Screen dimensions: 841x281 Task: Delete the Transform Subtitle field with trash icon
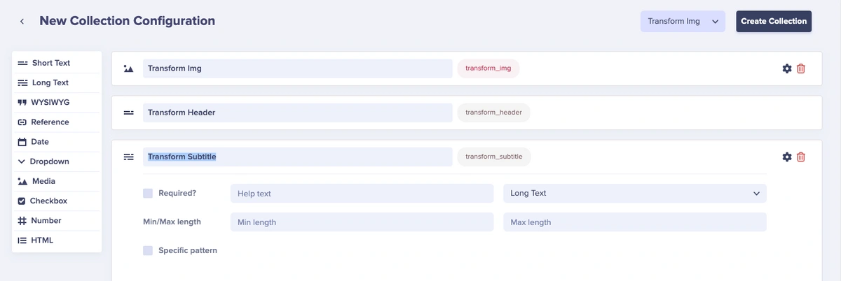coord(801,157)
